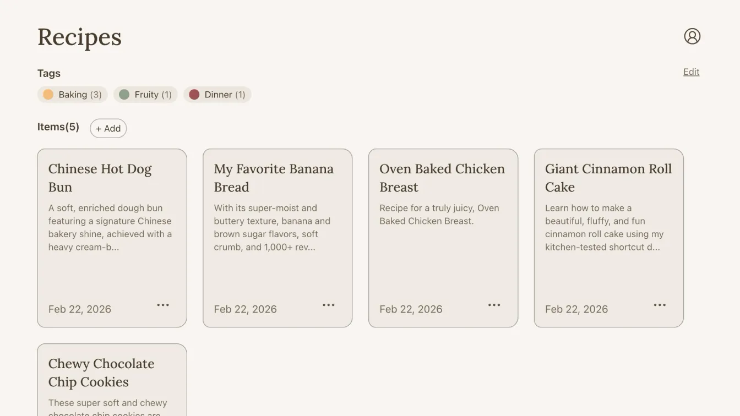The width and height of the screenshot is (740, 416).
Task: Open the ellipsis menu on Oven Baked Chicken Breast
Action: 494,305
